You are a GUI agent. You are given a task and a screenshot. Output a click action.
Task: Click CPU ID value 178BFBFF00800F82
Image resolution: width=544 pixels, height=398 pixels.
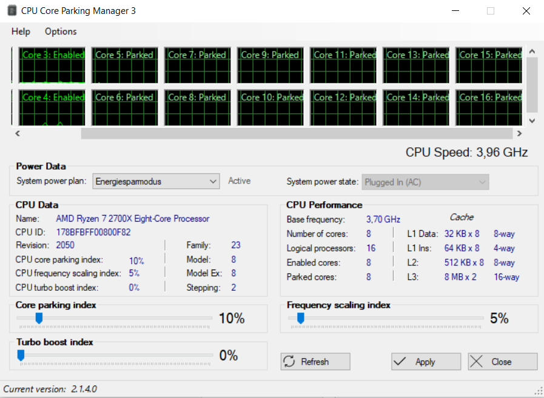click(x=93, y=232)
